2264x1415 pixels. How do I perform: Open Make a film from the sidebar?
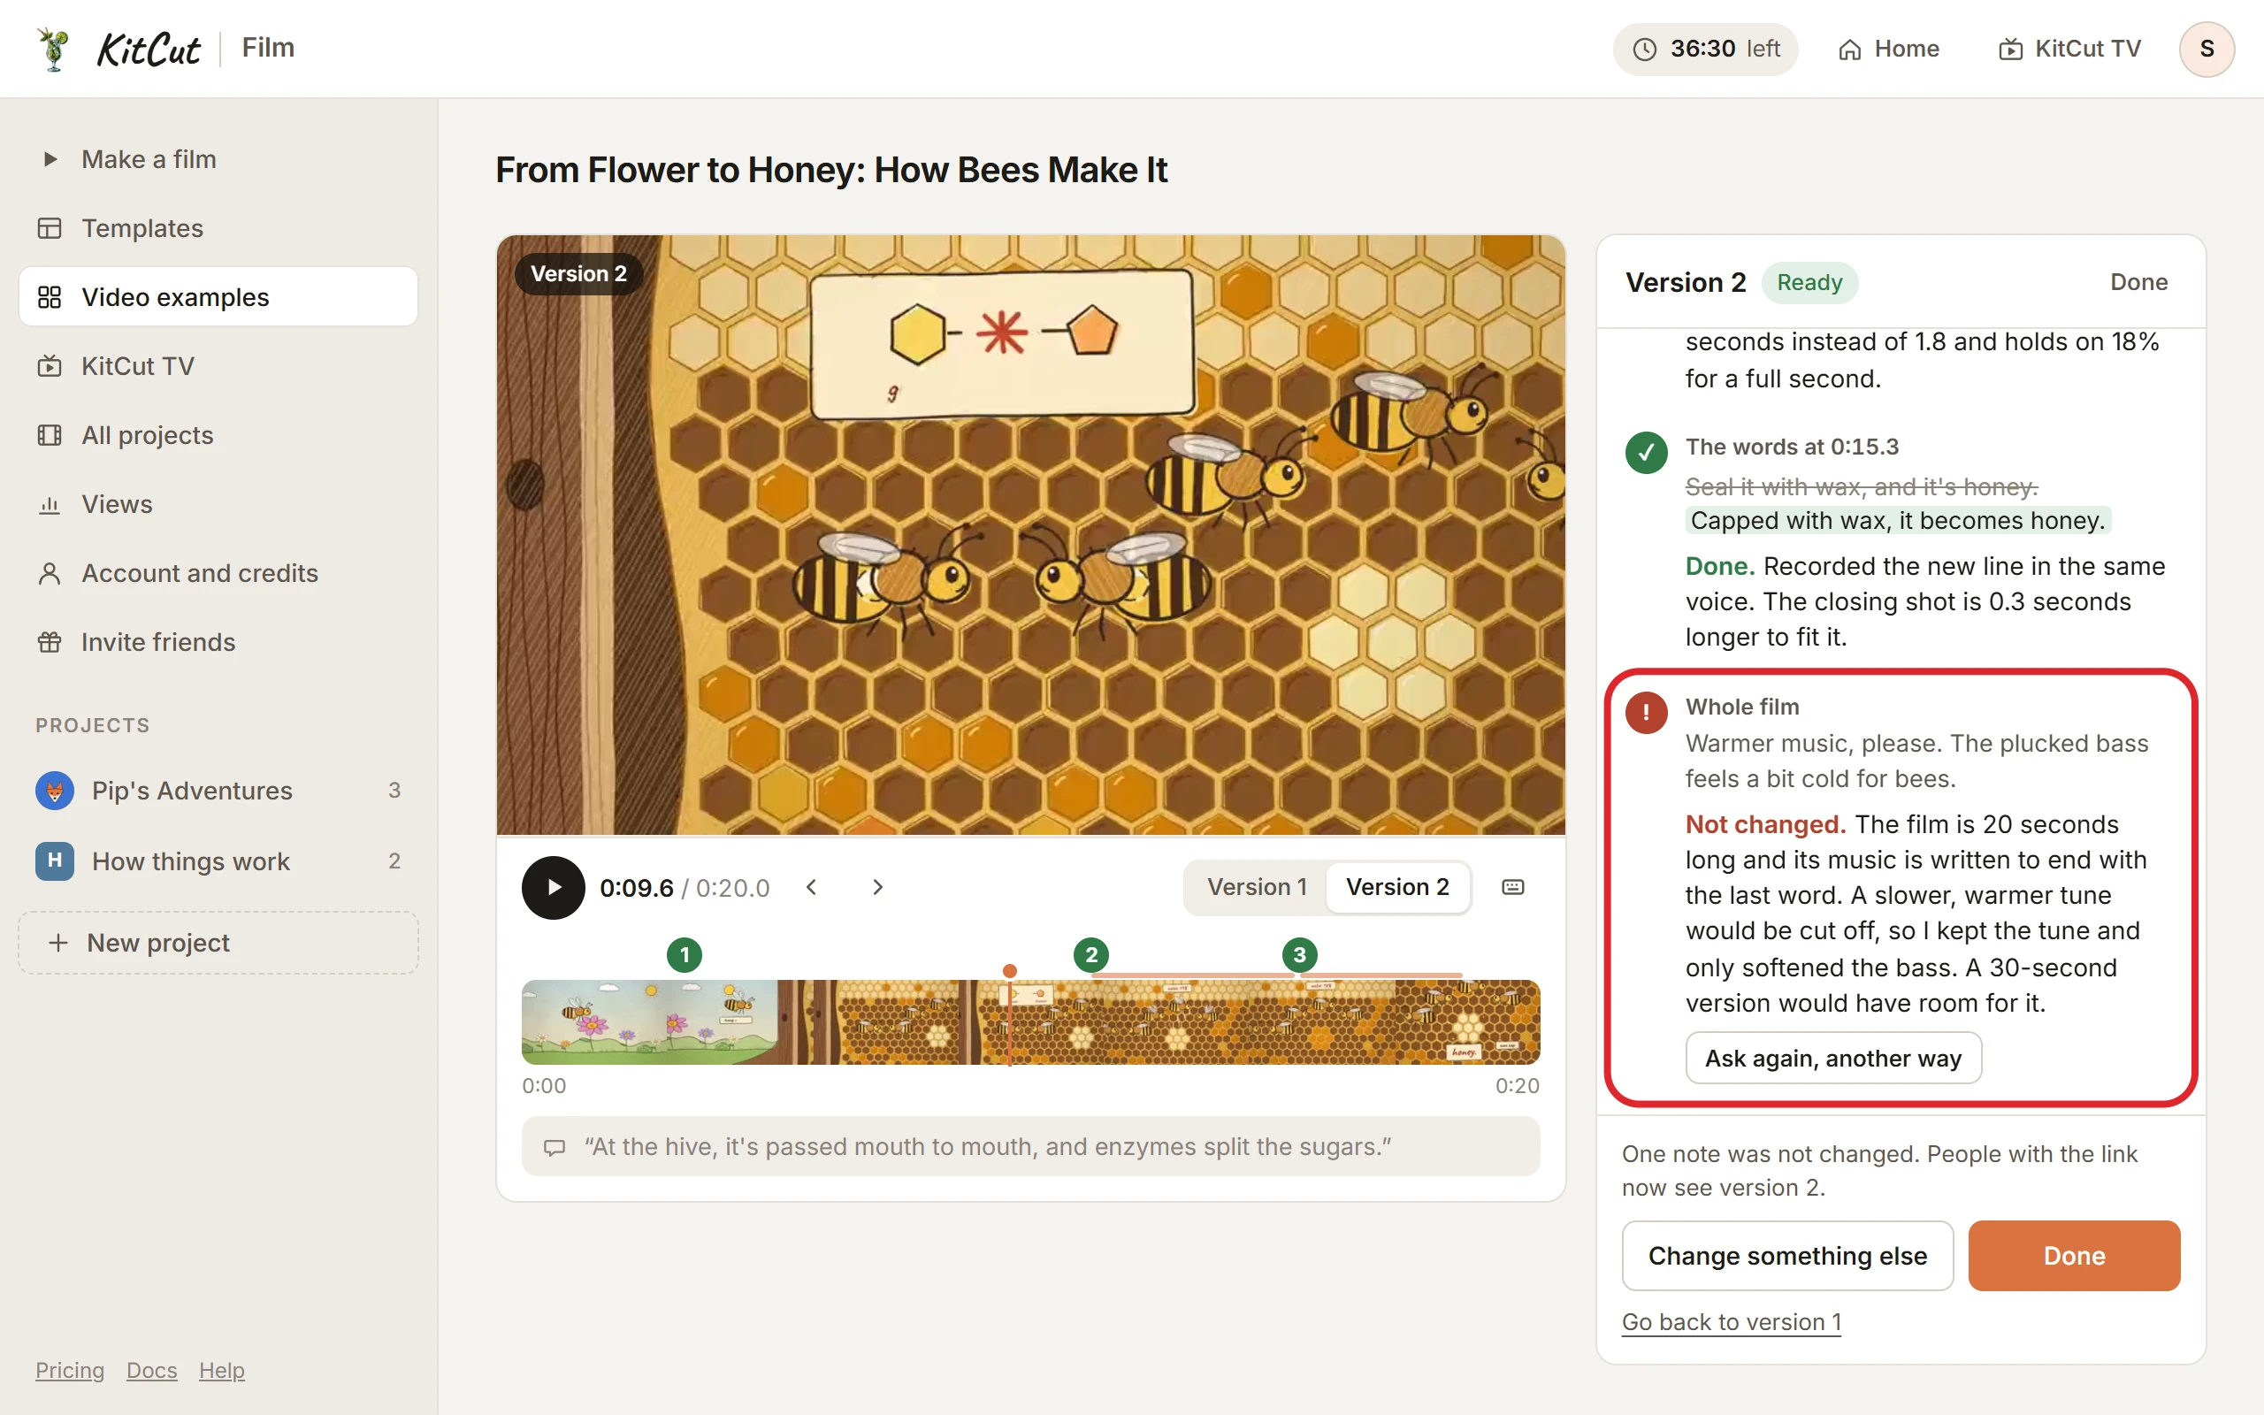218,159
